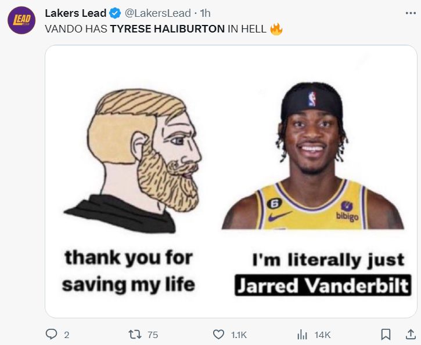This screenshot has width=421, height=345.
Task: Bookmark this Lakers Lead tweet
Action: (x=385, y=334)
